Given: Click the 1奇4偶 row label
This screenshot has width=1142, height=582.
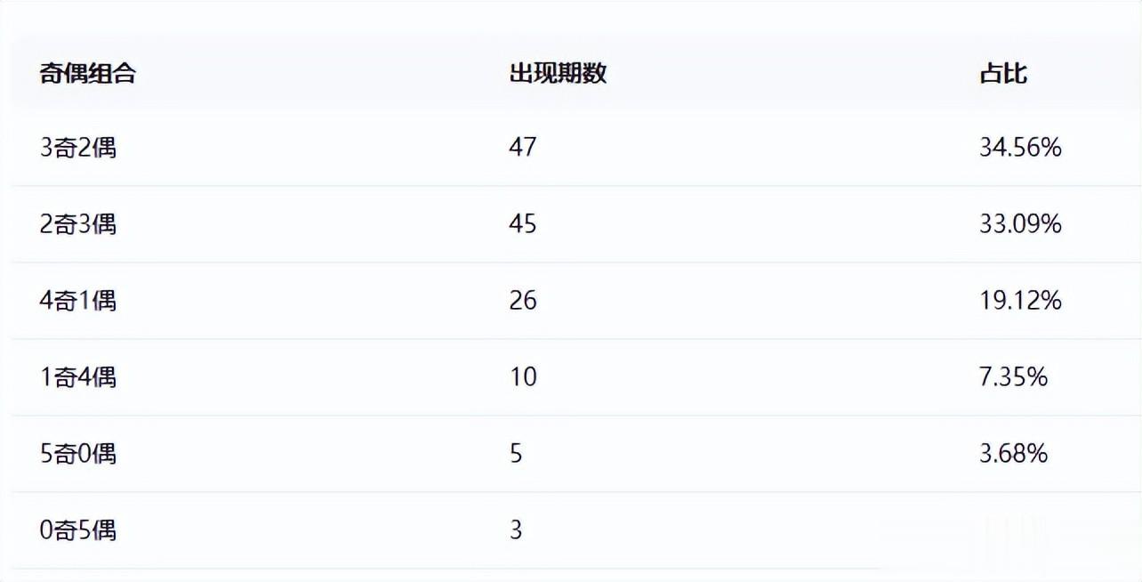Looking at the screenshot, I should (x=78, y=377).
